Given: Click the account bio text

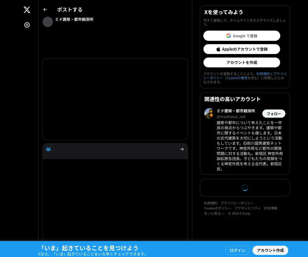Looking at the screenshot, I should click(250, 146).
